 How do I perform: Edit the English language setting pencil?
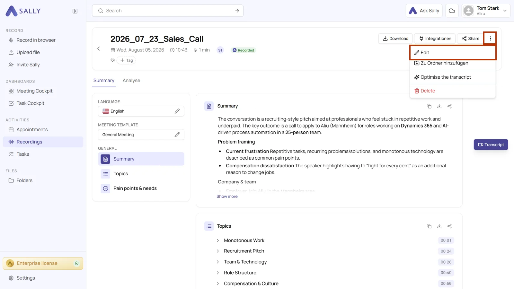pyautogui.click(x=177, y=111)
